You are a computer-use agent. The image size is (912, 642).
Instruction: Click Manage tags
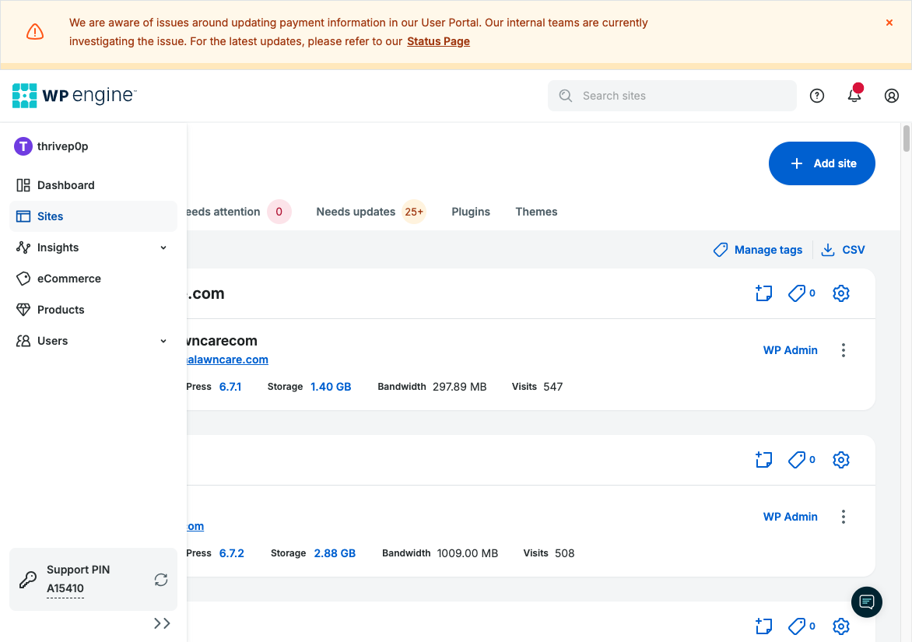coord(758,250)
